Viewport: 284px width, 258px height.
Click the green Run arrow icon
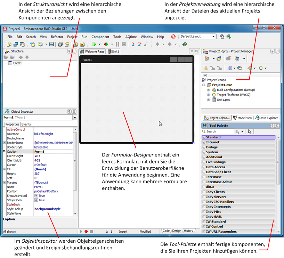(94, 44)
